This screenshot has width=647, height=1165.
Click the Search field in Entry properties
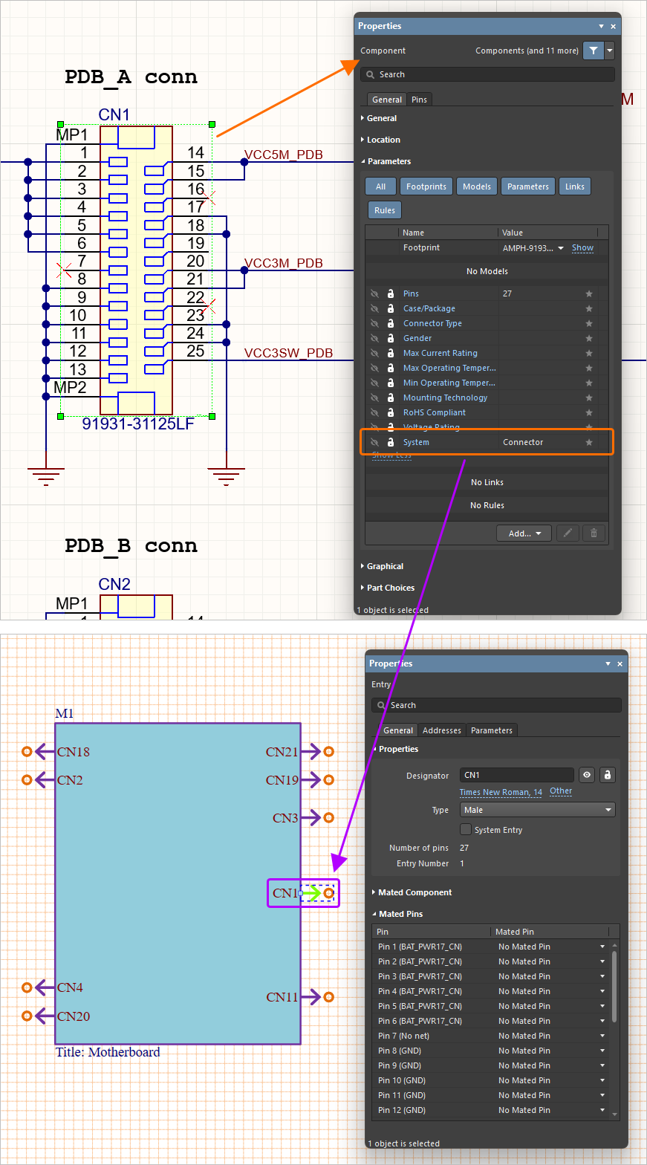pos(496,705)
